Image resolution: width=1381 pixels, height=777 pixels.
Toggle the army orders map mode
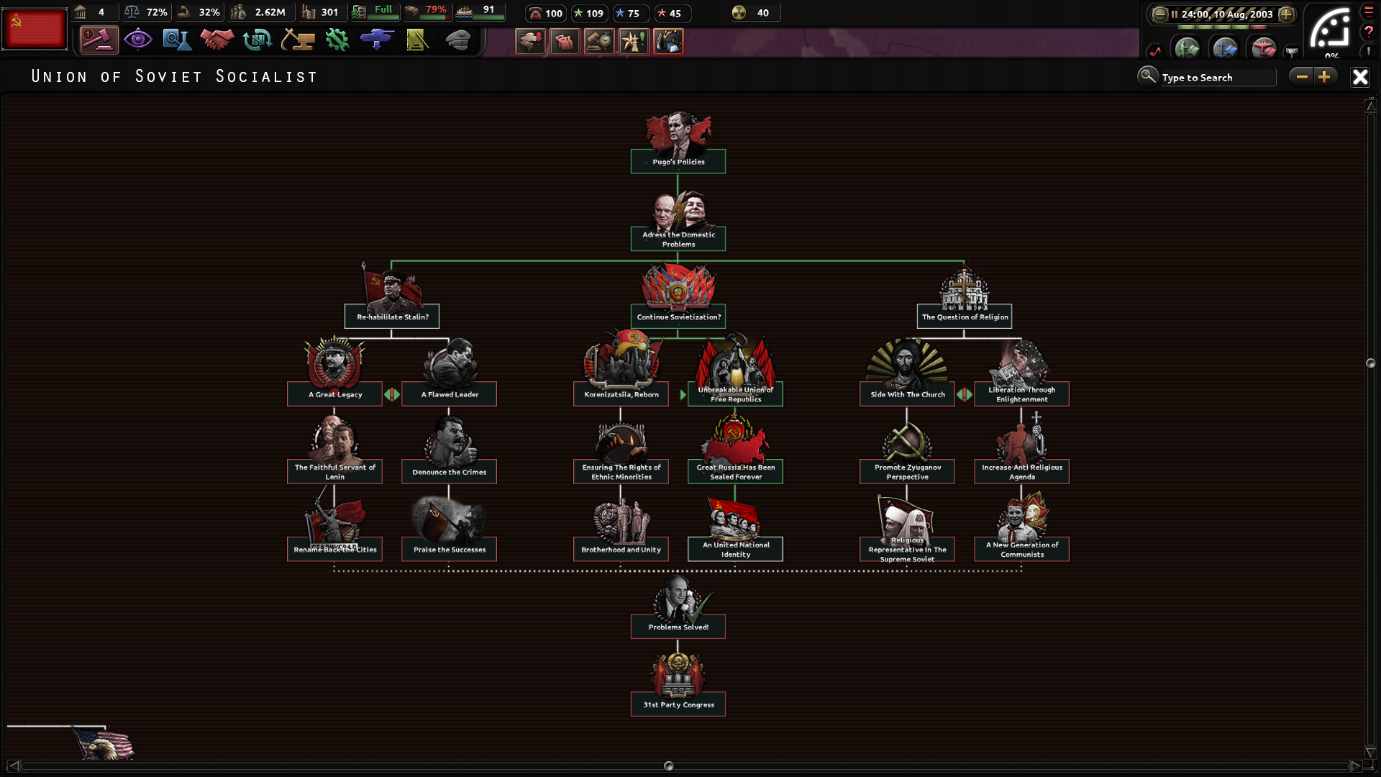(1187, 49)
